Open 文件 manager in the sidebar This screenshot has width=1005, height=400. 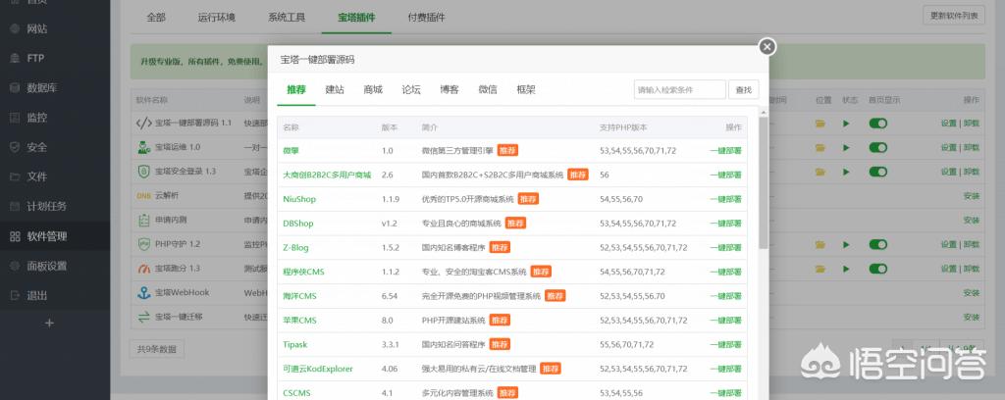(x=36, y=176)
